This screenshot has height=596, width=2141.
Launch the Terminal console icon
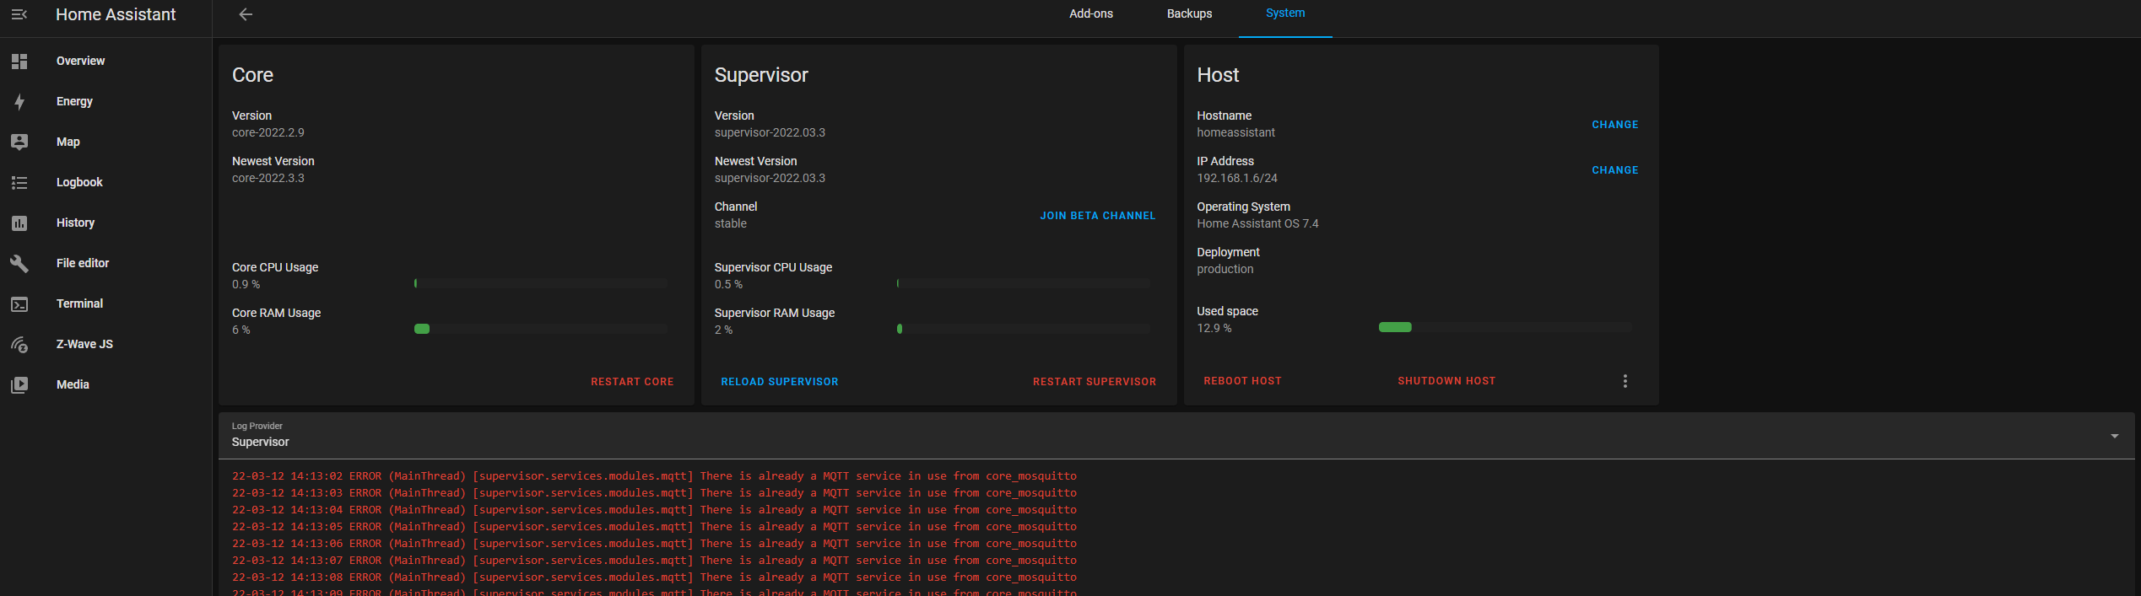[x=19, y=303]
